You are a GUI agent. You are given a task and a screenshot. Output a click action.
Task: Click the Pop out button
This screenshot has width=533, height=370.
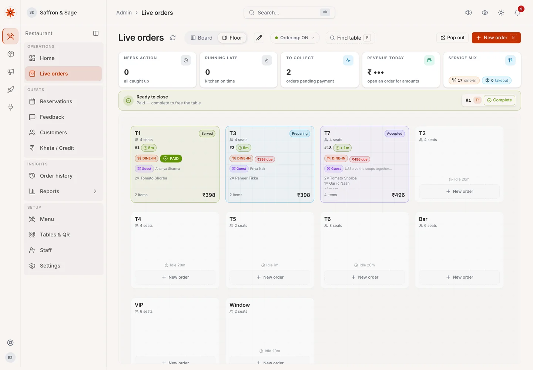tap(453, 38)
